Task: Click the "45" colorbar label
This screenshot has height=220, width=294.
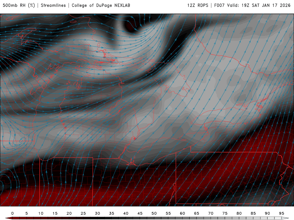Action: 140,213
